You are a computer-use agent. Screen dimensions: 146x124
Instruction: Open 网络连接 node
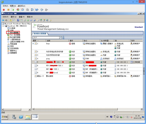pos(13,44)
